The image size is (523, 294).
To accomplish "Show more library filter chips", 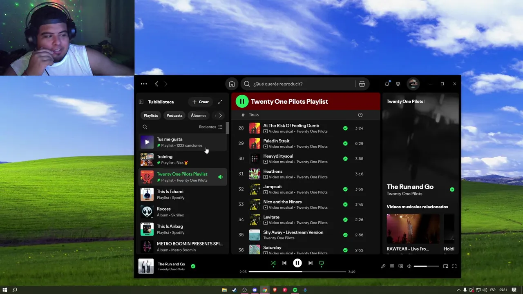I will 220,116.
